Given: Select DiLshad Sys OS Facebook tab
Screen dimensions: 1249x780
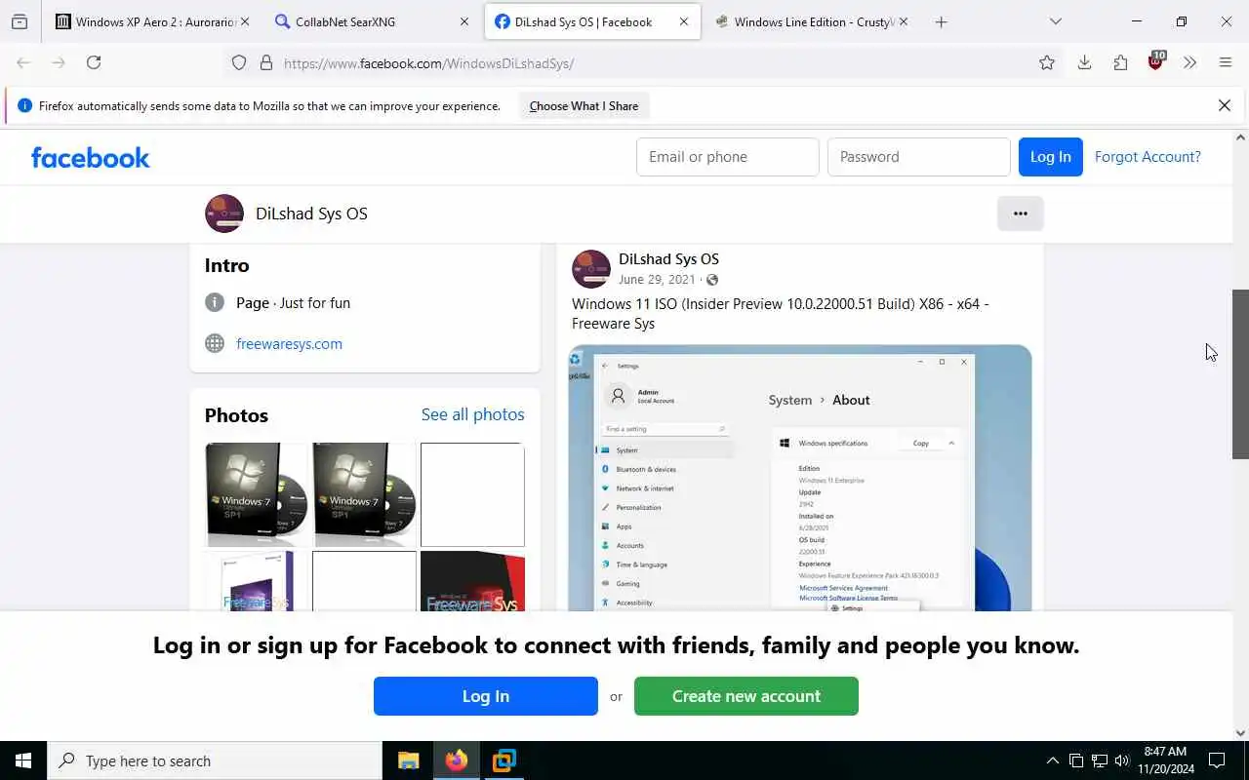Looking at the screenshot, I should [592, 21].
